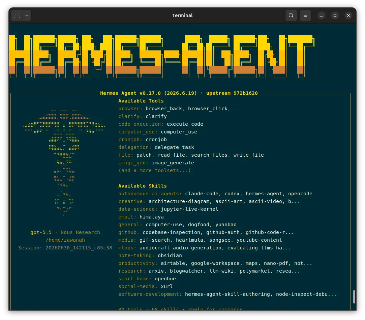Open the terminal search
The height and width of the screenshot is (320, 365).
click(x=291, y=15)
